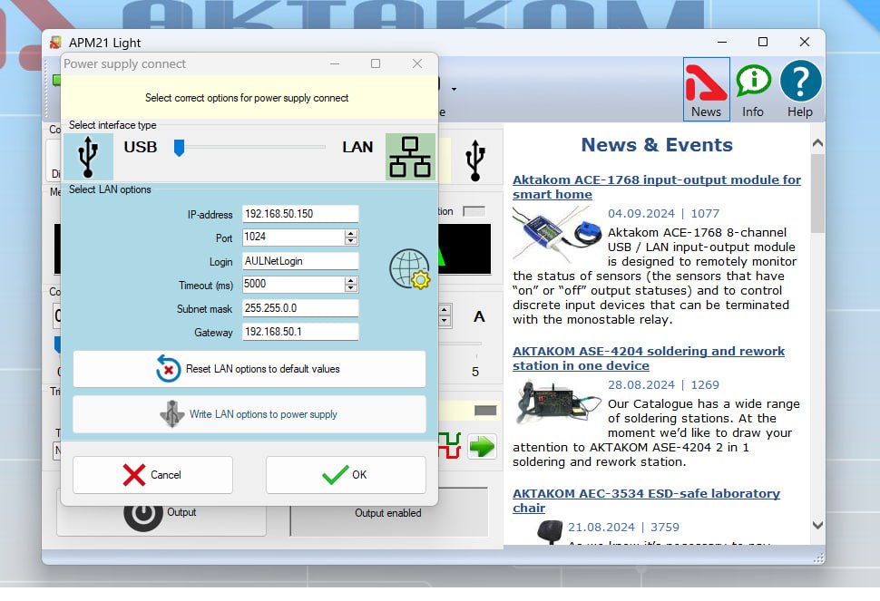Move the USB/LAN interface slider
The height and width of the screenshot is (601, 880).
pos(179,148)
